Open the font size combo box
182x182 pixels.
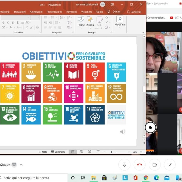click(35, 18)
